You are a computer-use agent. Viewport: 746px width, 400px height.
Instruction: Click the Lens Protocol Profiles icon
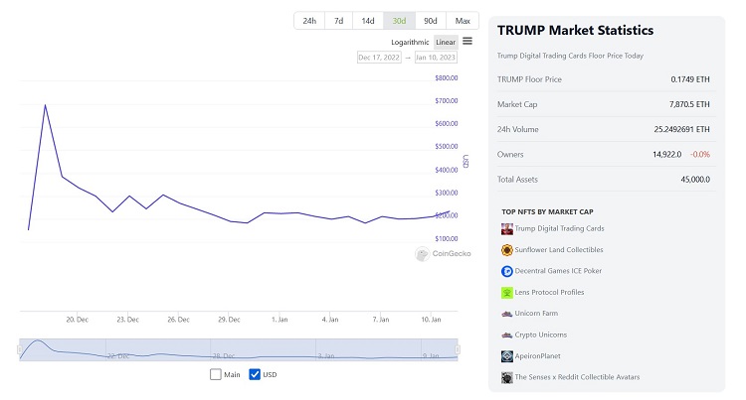click(506, 293)
